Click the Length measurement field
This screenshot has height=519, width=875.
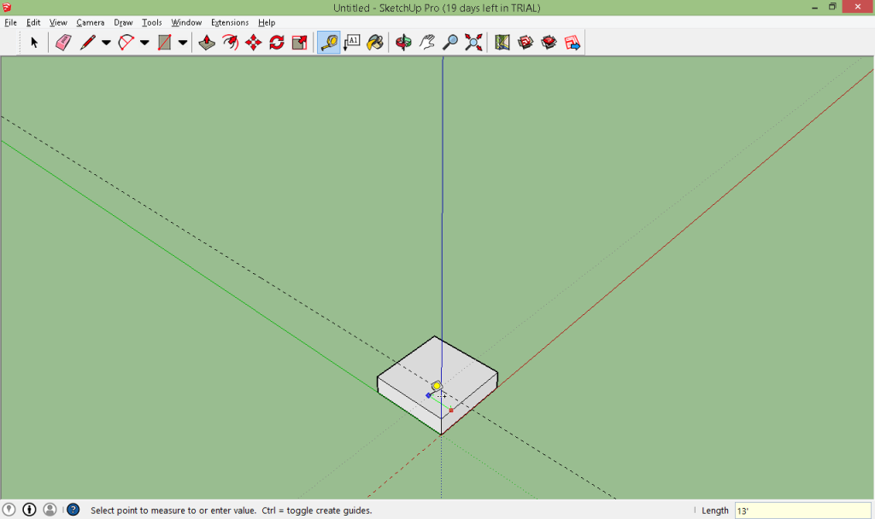pyautogui.click(x=801, y=510)
